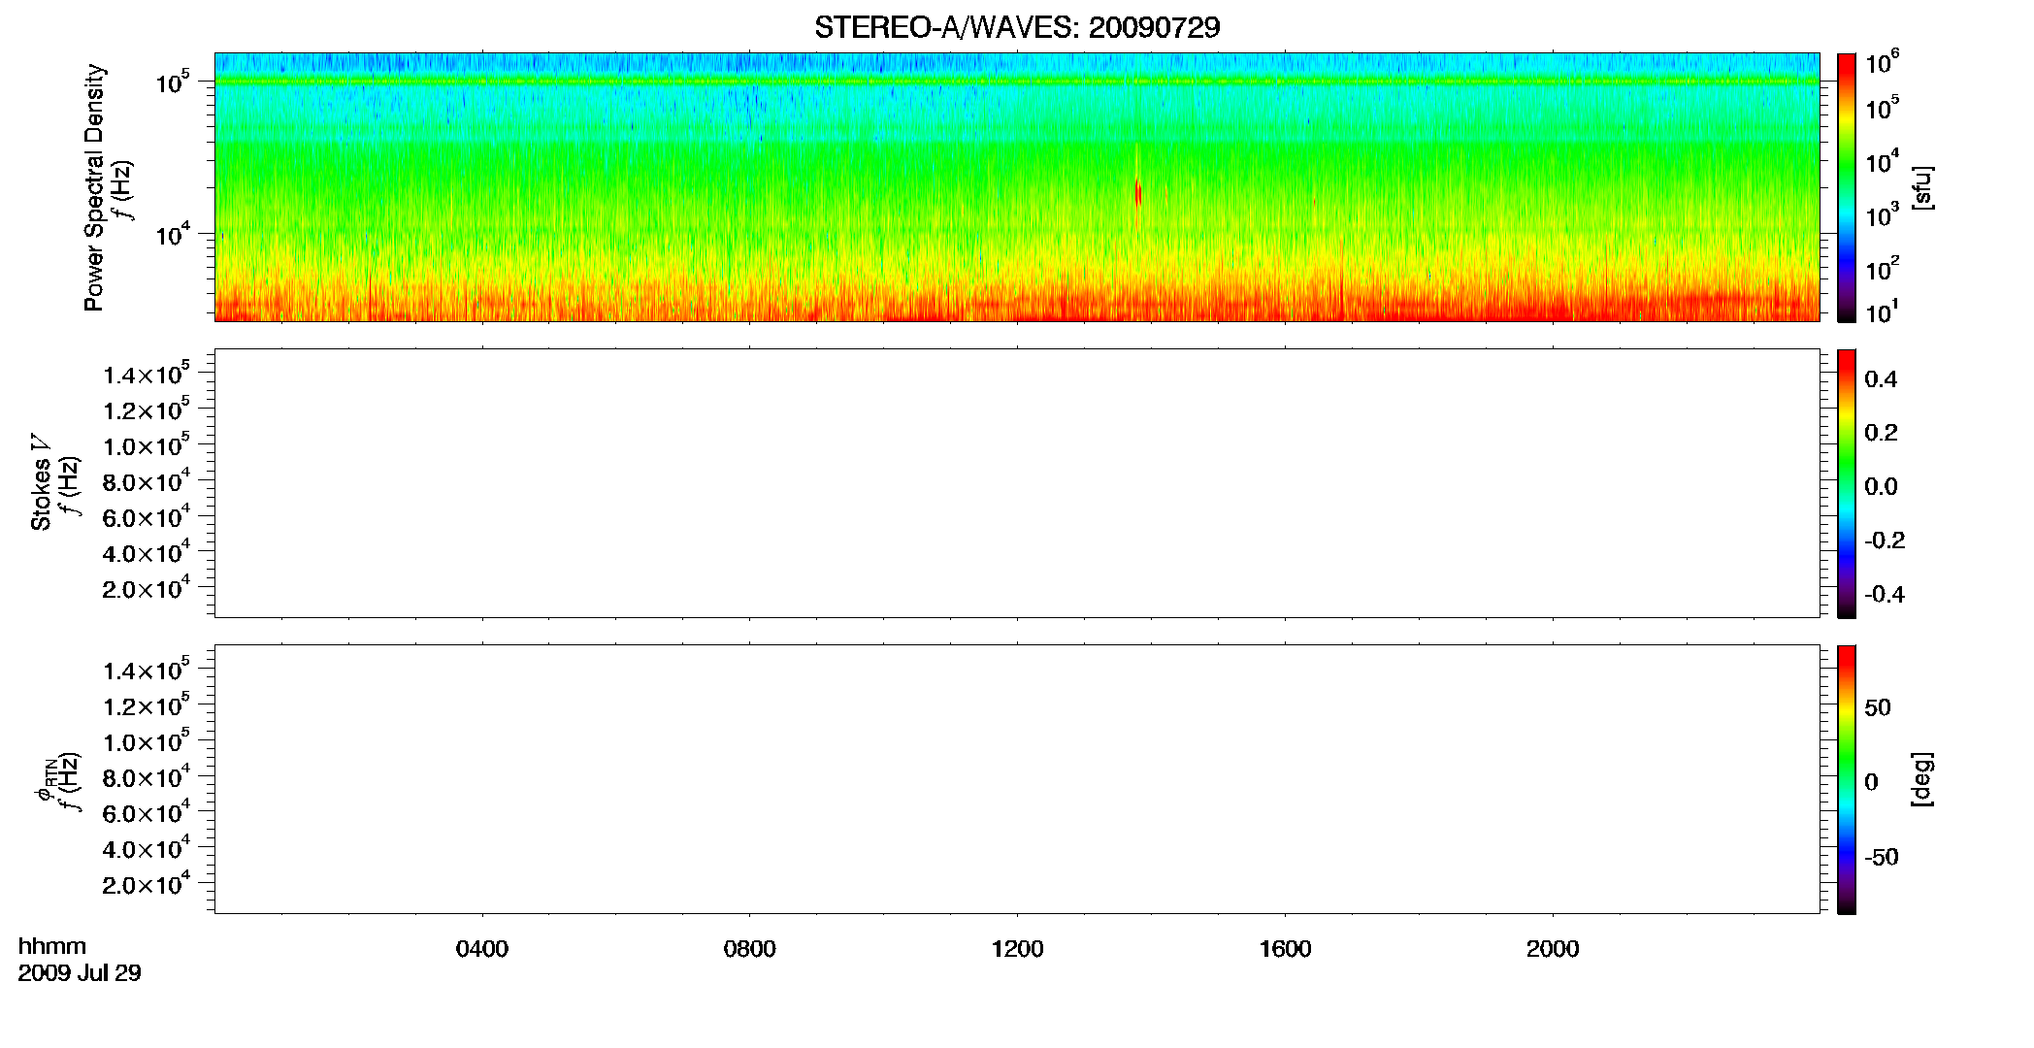
Task: Click the 10^1 label on the sfu color bar
Action: click(x=1882, y=311)
